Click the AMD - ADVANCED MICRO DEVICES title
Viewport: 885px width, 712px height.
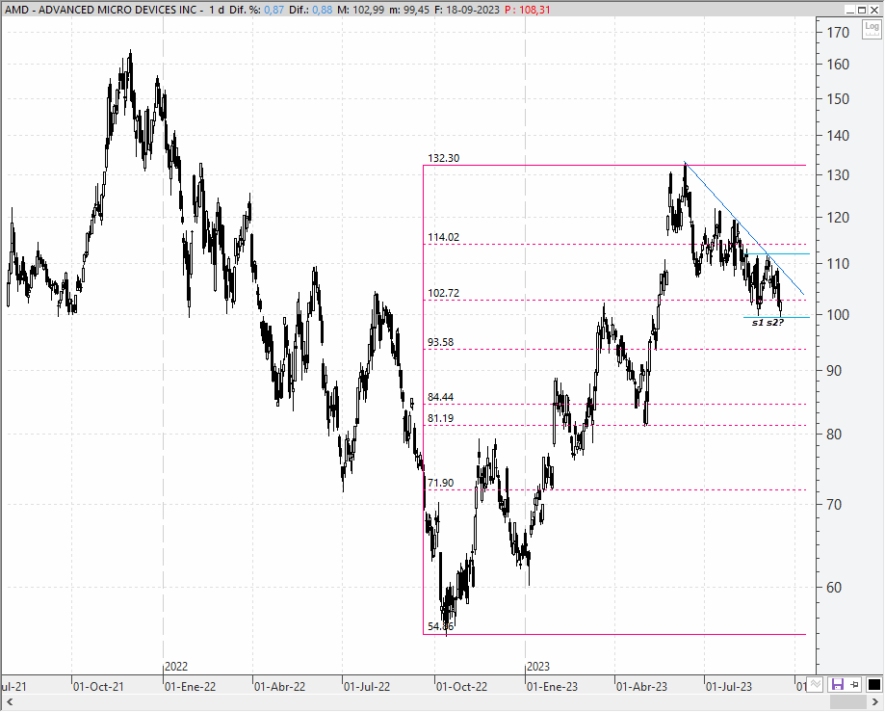101,10
